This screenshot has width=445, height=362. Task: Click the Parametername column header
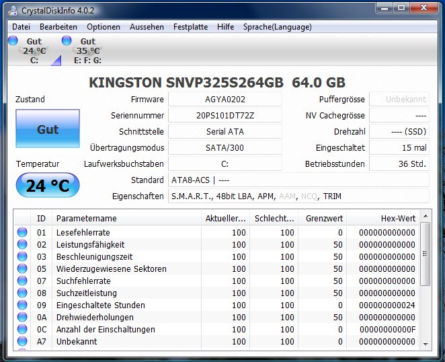point(127,218)
